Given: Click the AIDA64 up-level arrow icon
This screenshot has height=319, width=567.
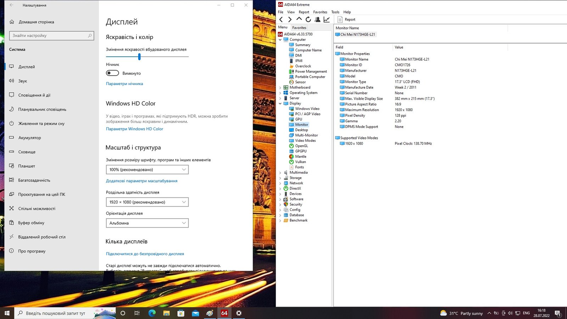Looking at the screenshot, I should coord(299,19).
